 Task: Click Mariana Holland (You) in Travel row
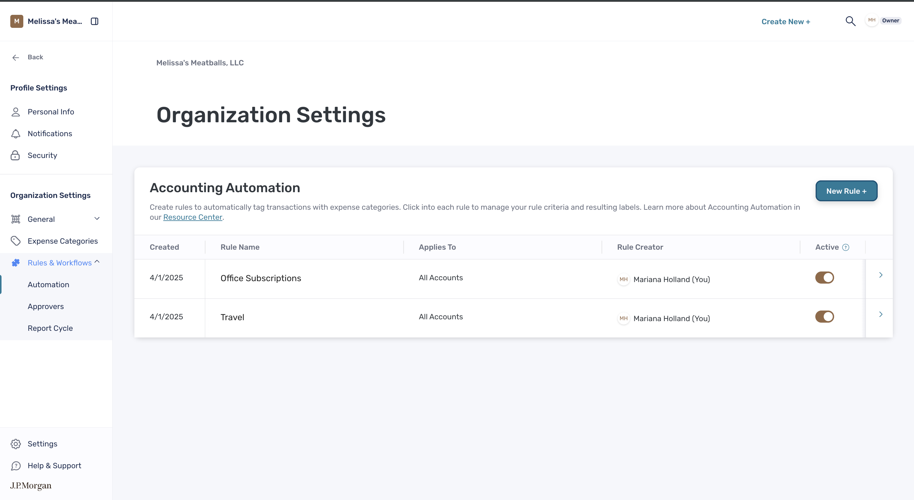point(672,319)
